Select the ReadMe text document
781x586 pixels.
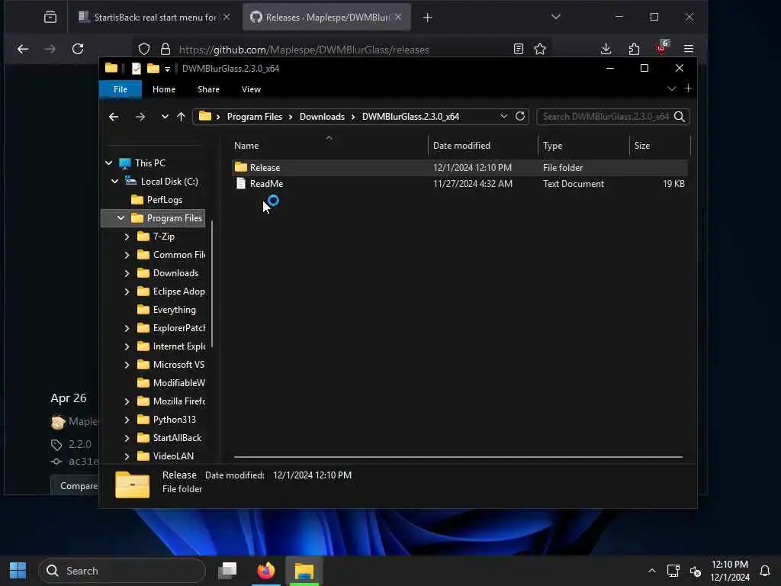click(460, 183)
